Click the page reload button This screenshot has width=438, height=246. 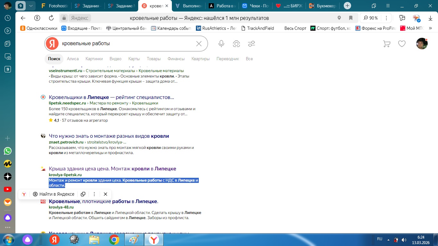tap(51, 18)
